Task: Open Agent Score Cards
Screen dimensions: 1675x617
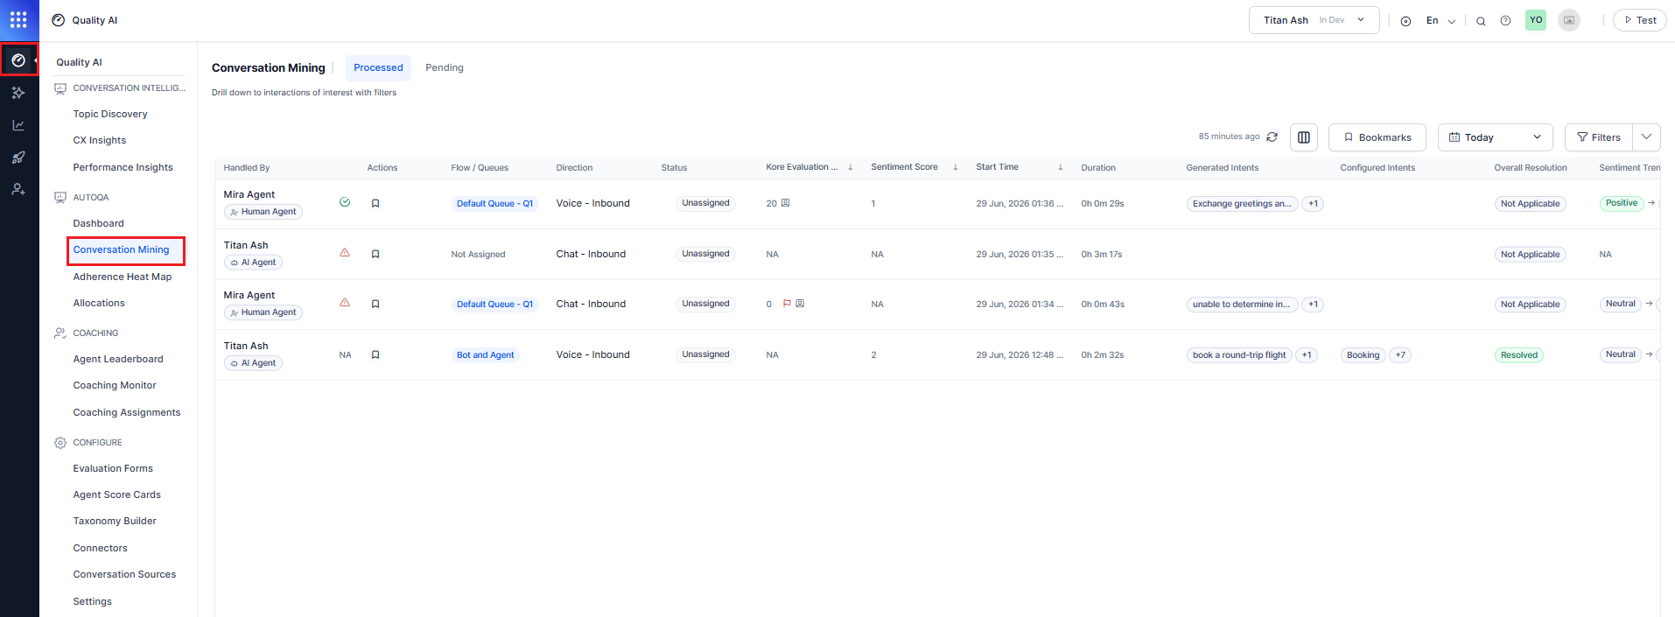Action: tap(117, 494)
